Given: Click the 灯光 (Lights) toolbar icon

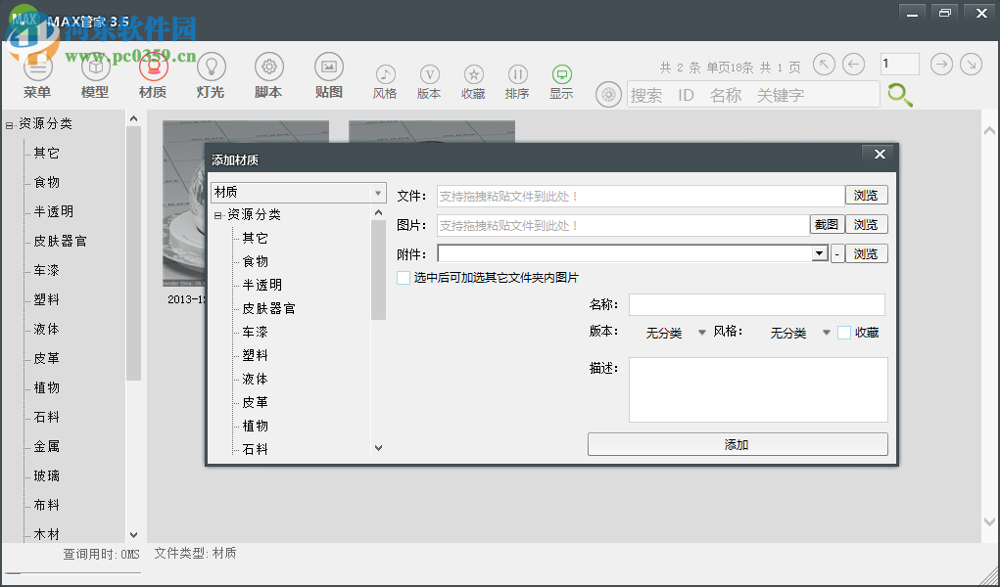Looking at the screenshot, I should coord(210,73).
